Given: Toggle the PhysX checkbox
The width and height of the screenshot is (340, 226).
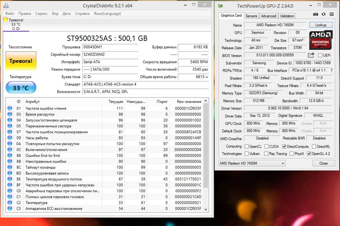Looking at the screenshot, I should 292,154.
